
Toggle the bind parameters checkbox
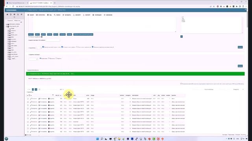click(29, 37)
